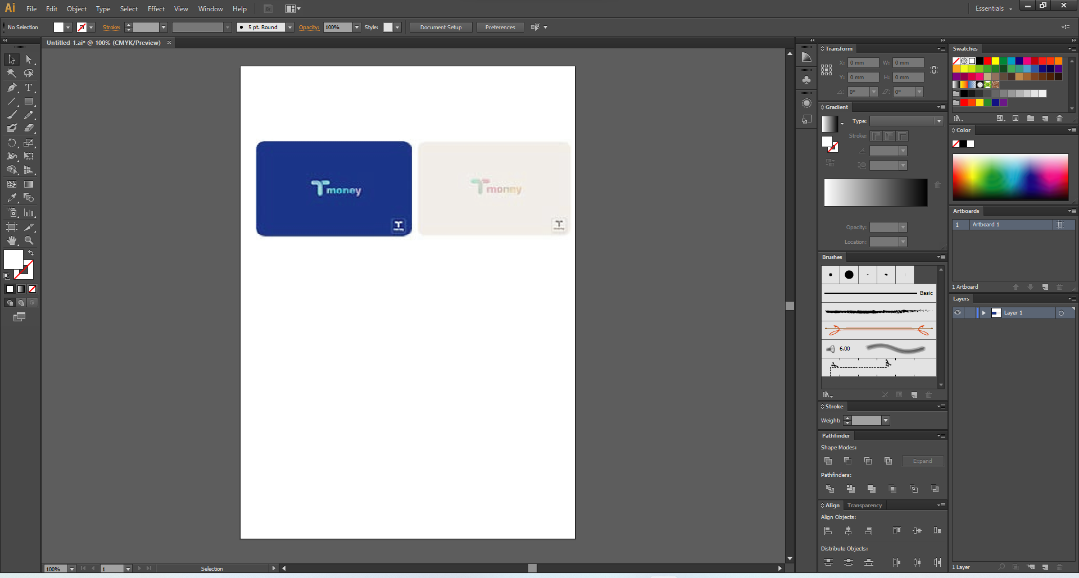
Task: Select the Rectangle tool
Action: [x=29, y=102]
